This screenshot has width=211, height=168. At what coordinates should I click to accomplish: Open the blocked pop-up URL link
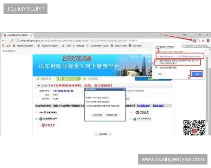coord(180,56)
